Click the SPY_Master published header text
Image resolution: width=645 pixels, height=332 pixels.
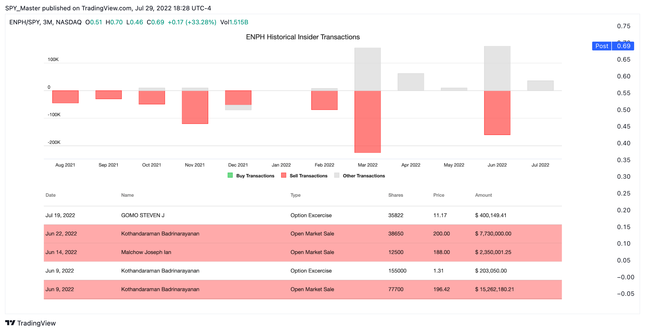(108, 8)
